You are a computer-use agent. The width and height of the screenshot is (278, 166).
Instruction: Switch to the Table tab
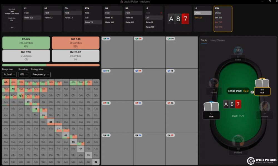pyautogui.click(x=204, y=40)
